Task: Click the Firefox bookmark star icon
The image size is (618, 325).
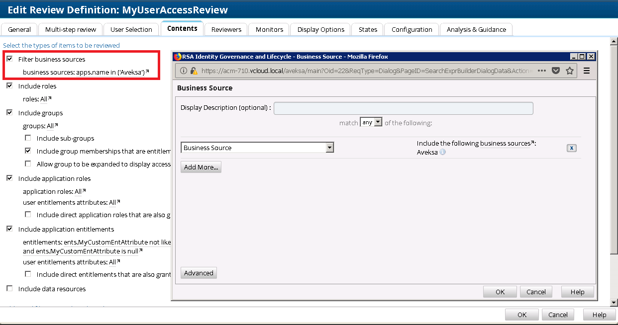Action: pos(570,71)
